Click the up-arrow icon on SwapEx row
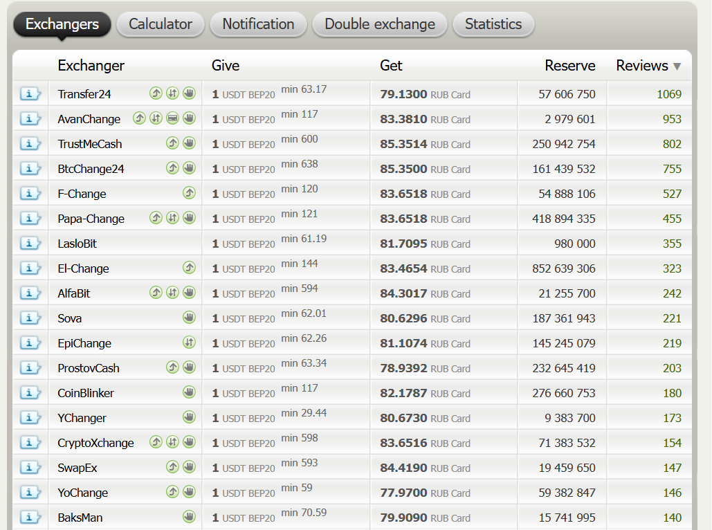The height and width of the screenshot is (530, 712). pyautogui.click(x=172, y=467)
